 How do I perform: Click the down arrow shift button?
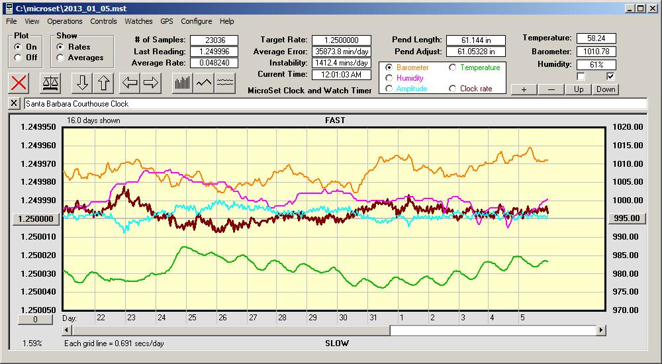point(82,83)
